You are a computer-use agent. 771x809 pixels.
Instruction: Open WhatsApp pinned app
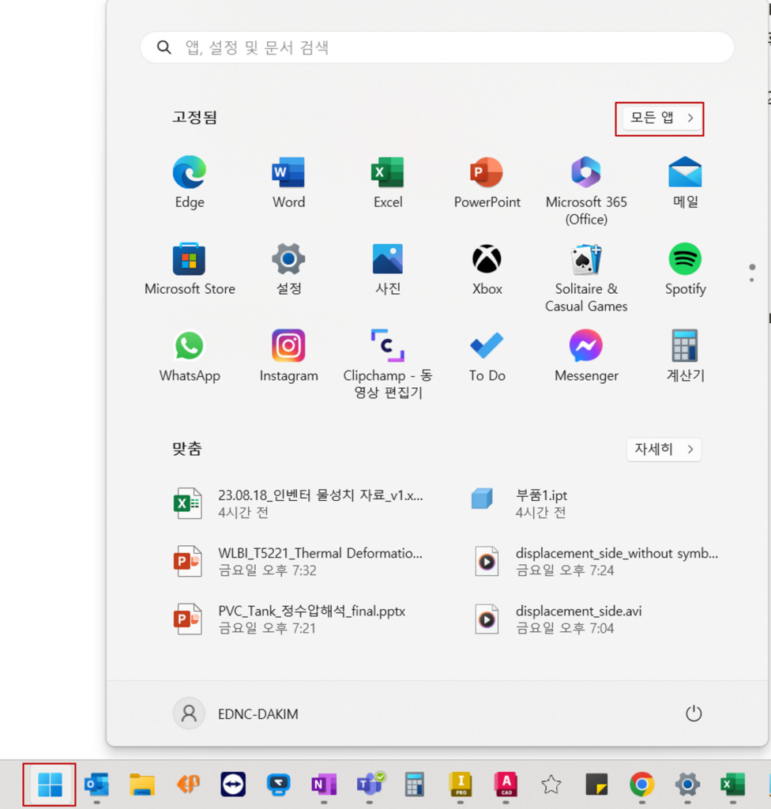point(190,356)
